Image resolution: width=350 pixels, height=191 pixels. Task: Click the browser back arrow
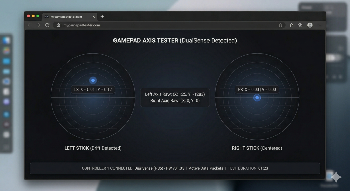[x=29, y=25]
